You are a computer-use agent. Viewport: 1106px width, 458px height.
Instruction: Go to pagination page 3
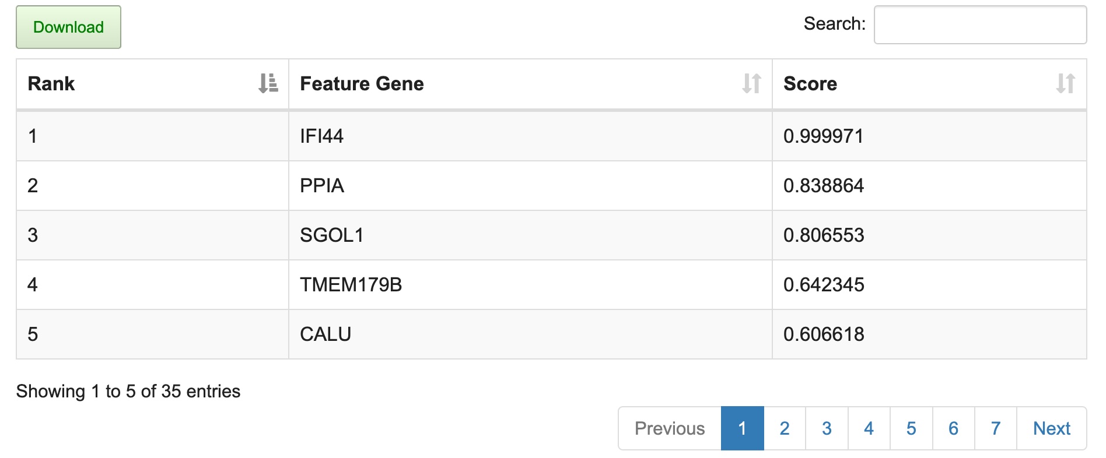[x=827, y=428]
